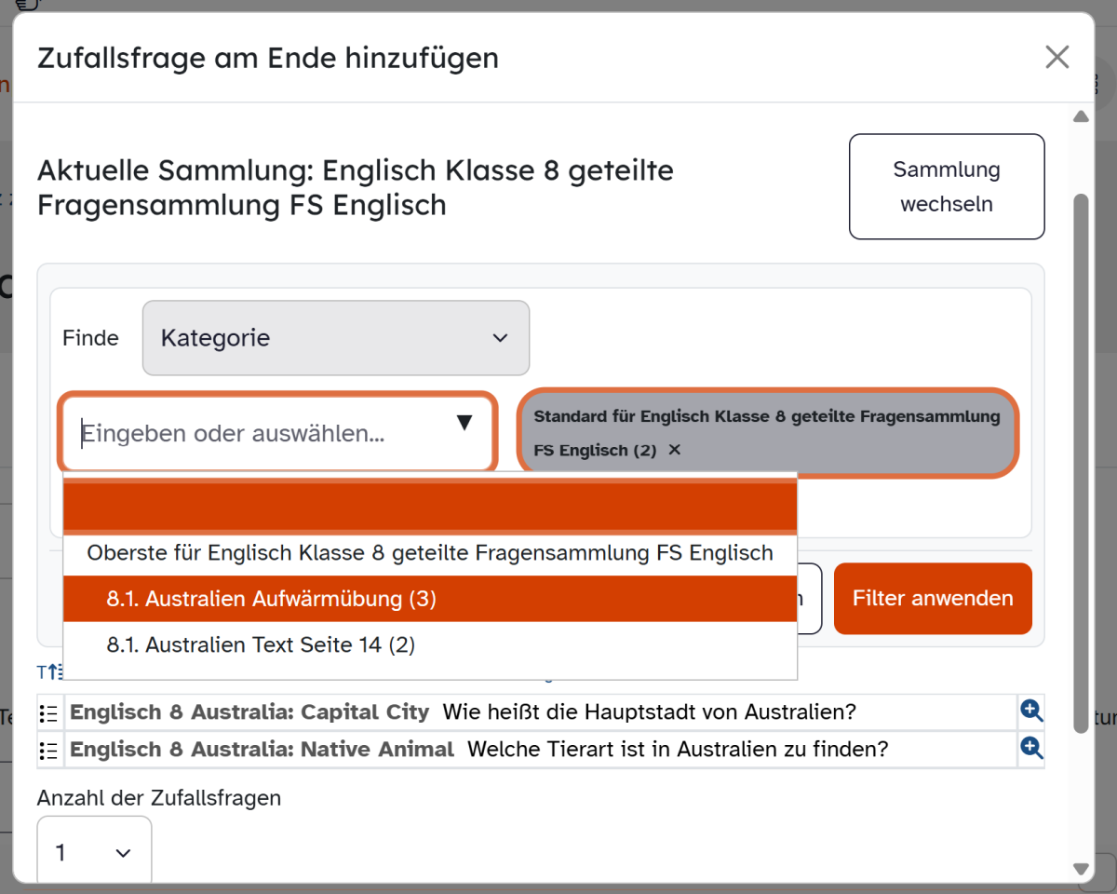Viewport: 1117px width, 894px height.
Task: Click the dialog scrollbar down arrow
Action: pyautogui.click(x=1081, y=869)
